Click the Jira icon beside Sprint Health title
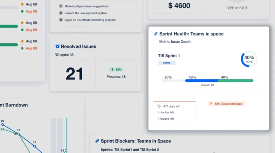Screen dimensions: 275x153 (156, 34)
